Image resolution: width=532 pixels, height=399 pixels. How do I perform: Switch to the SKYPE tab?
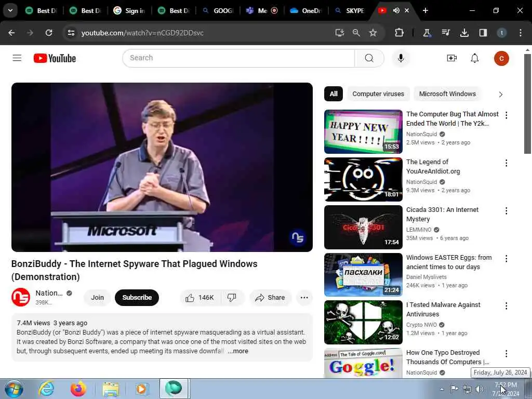pos(350,10)
